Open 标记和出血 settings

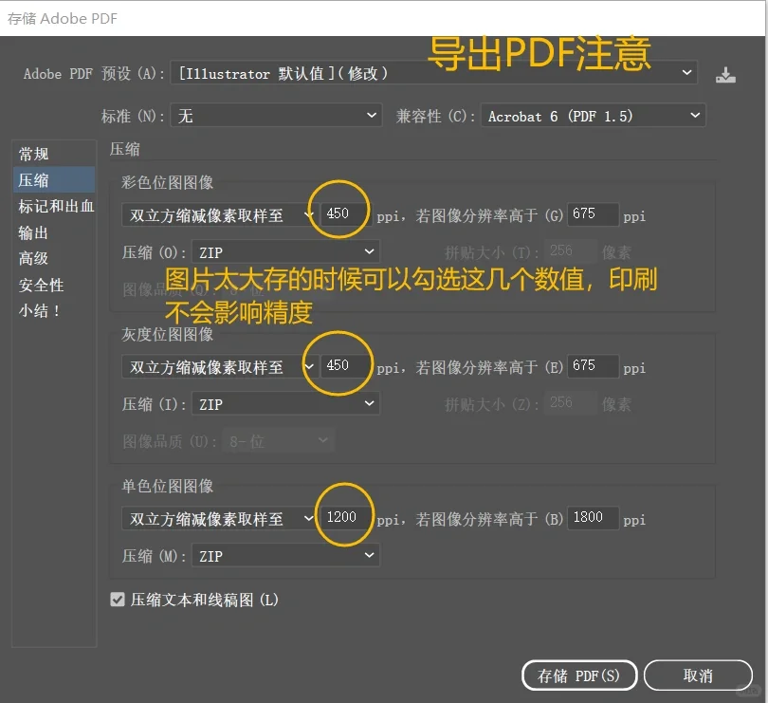click(x=52, y=206)
